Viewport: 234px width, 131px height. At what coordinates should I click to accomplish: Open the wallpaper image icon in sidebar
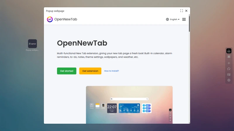(x=229, y=75)
